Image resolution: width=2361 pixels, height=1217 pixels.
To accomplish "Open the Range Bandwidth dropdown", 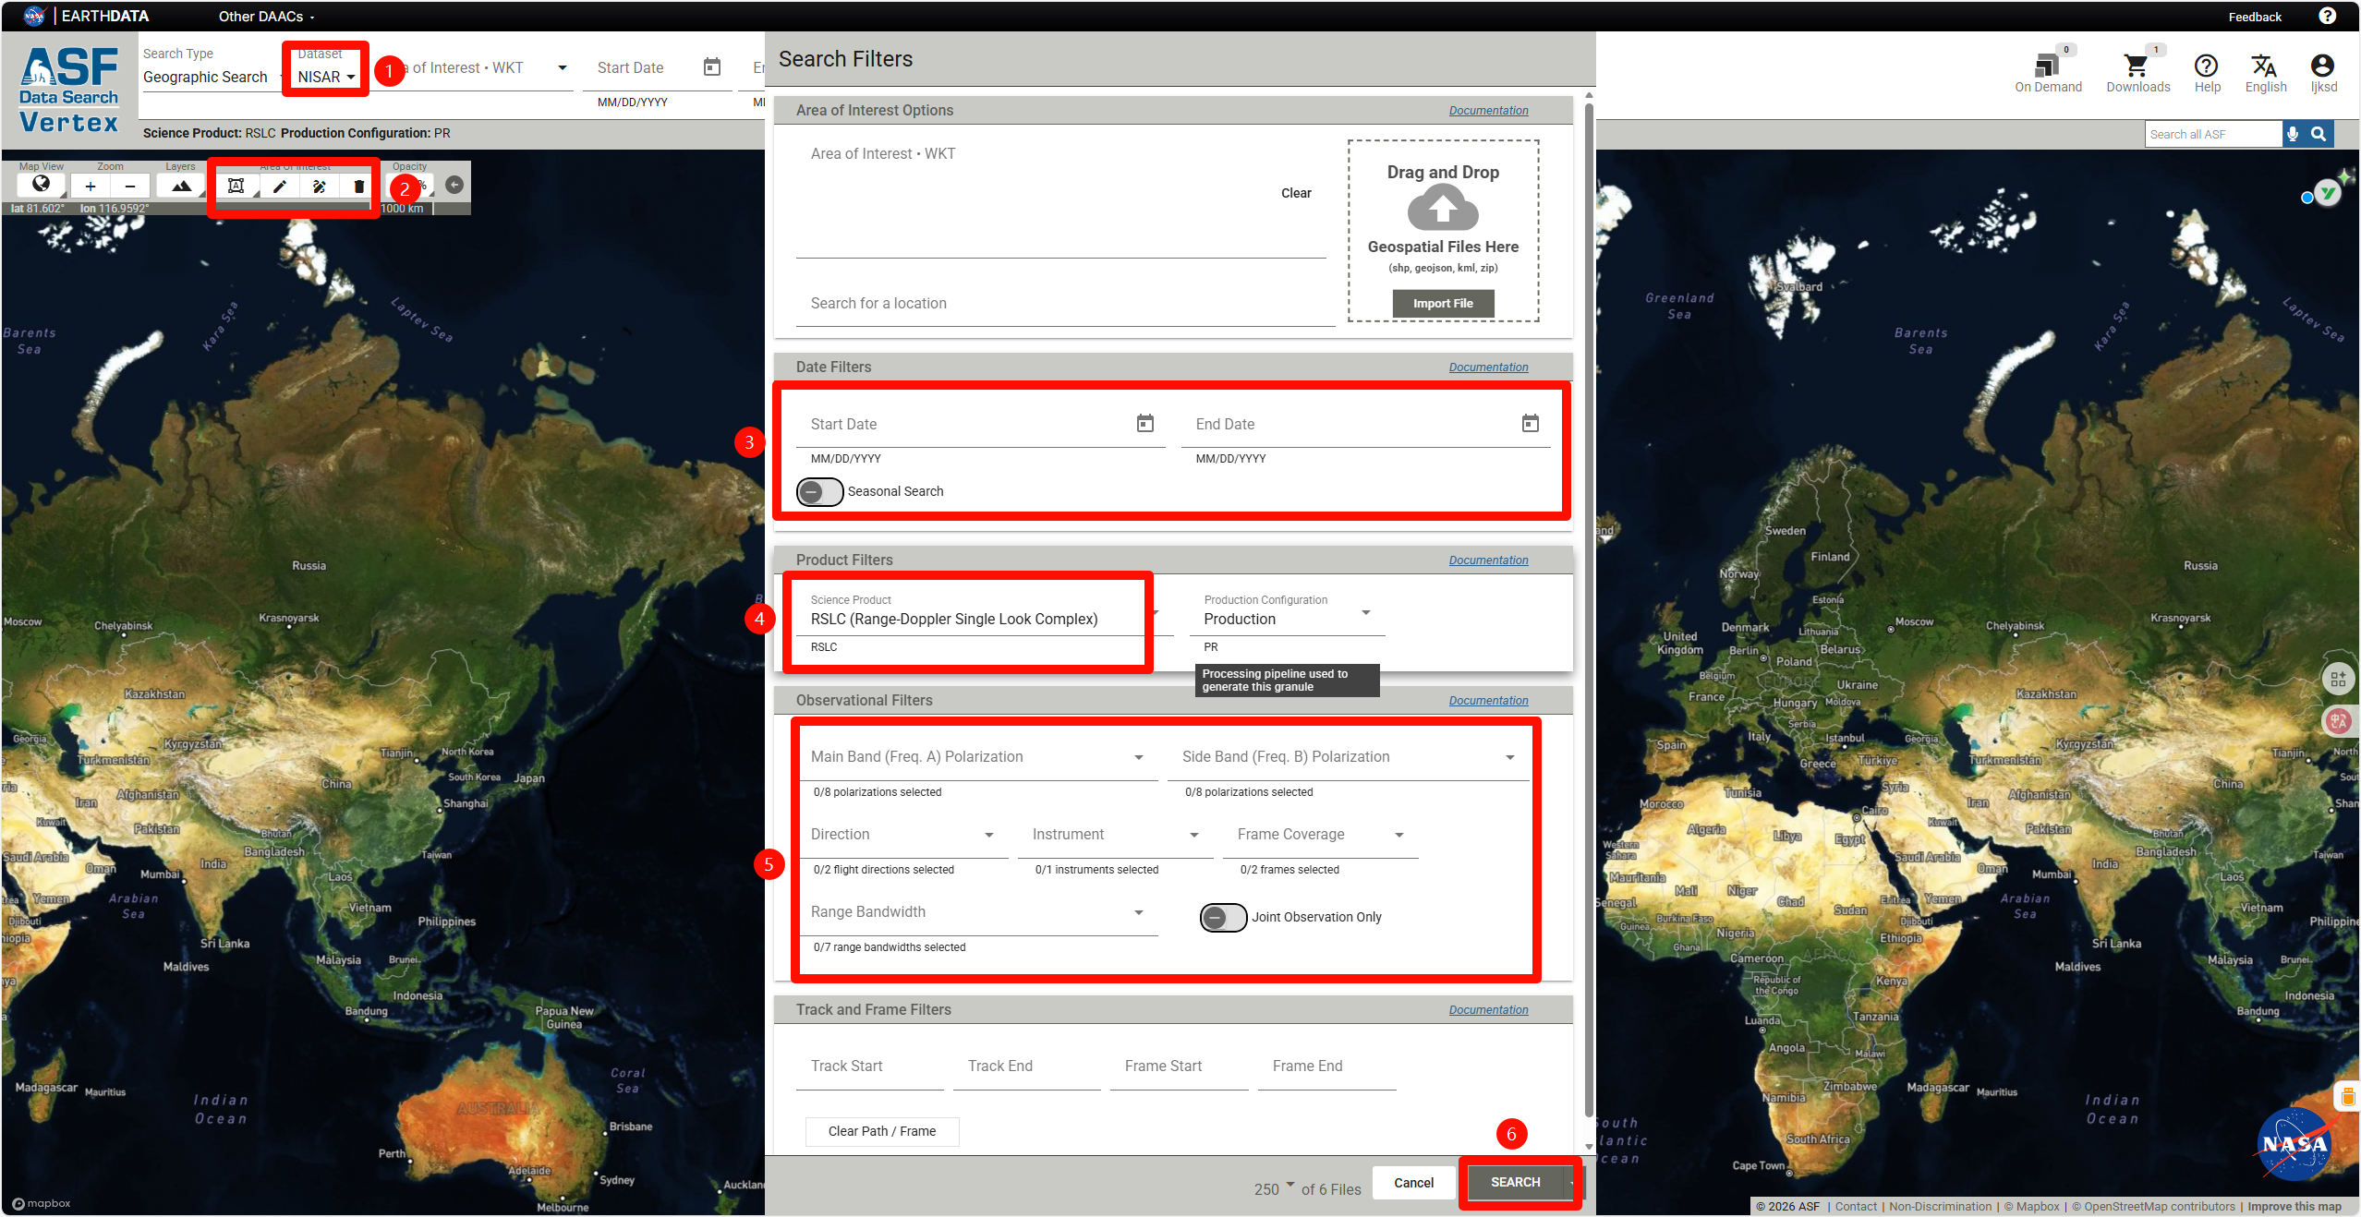I will pyautogui.click(x=977, y=911).
